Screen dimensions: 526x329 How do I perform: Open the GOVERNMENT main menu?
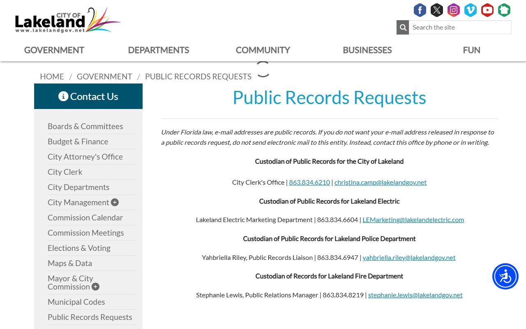point(54,50)
